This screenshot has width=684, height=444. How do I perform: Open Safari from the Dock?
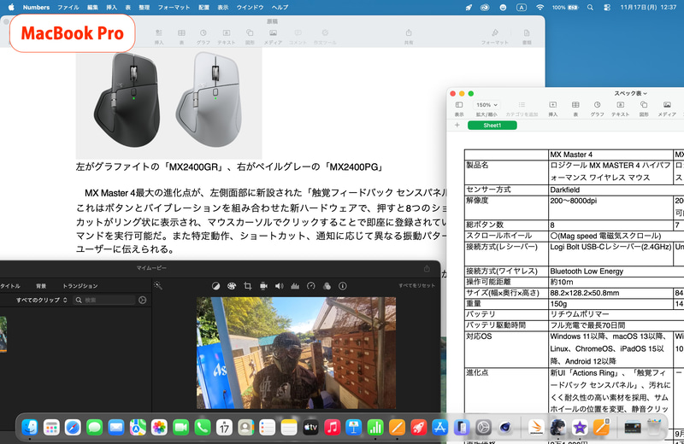coord(73,428)
